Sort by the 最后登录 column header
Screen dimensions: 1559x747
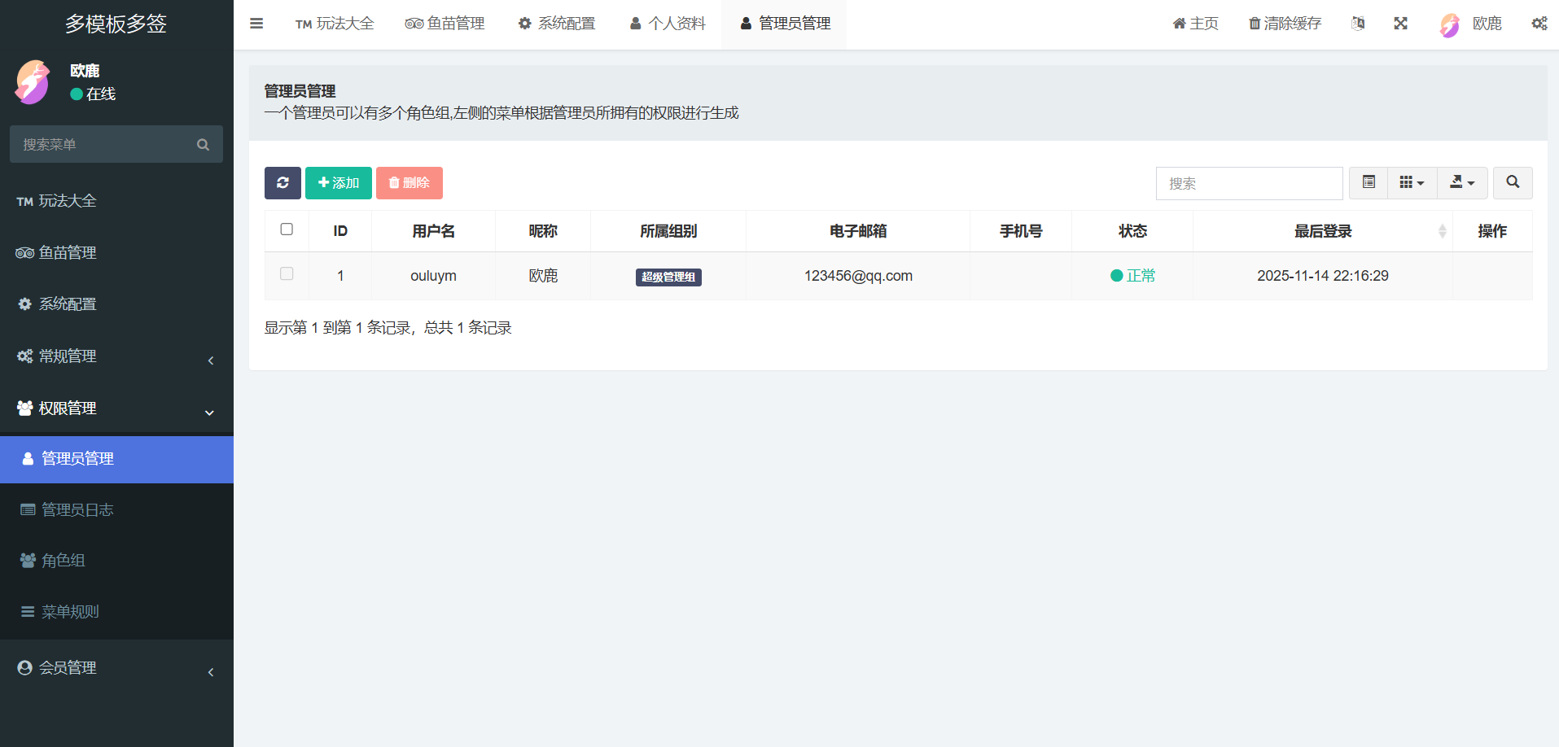[x=1322, y=231]
